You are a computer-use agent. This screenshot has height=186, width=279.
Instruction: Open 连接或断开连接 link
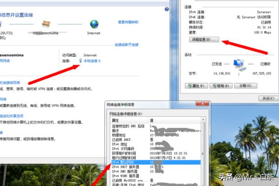[x=126, y=45]
